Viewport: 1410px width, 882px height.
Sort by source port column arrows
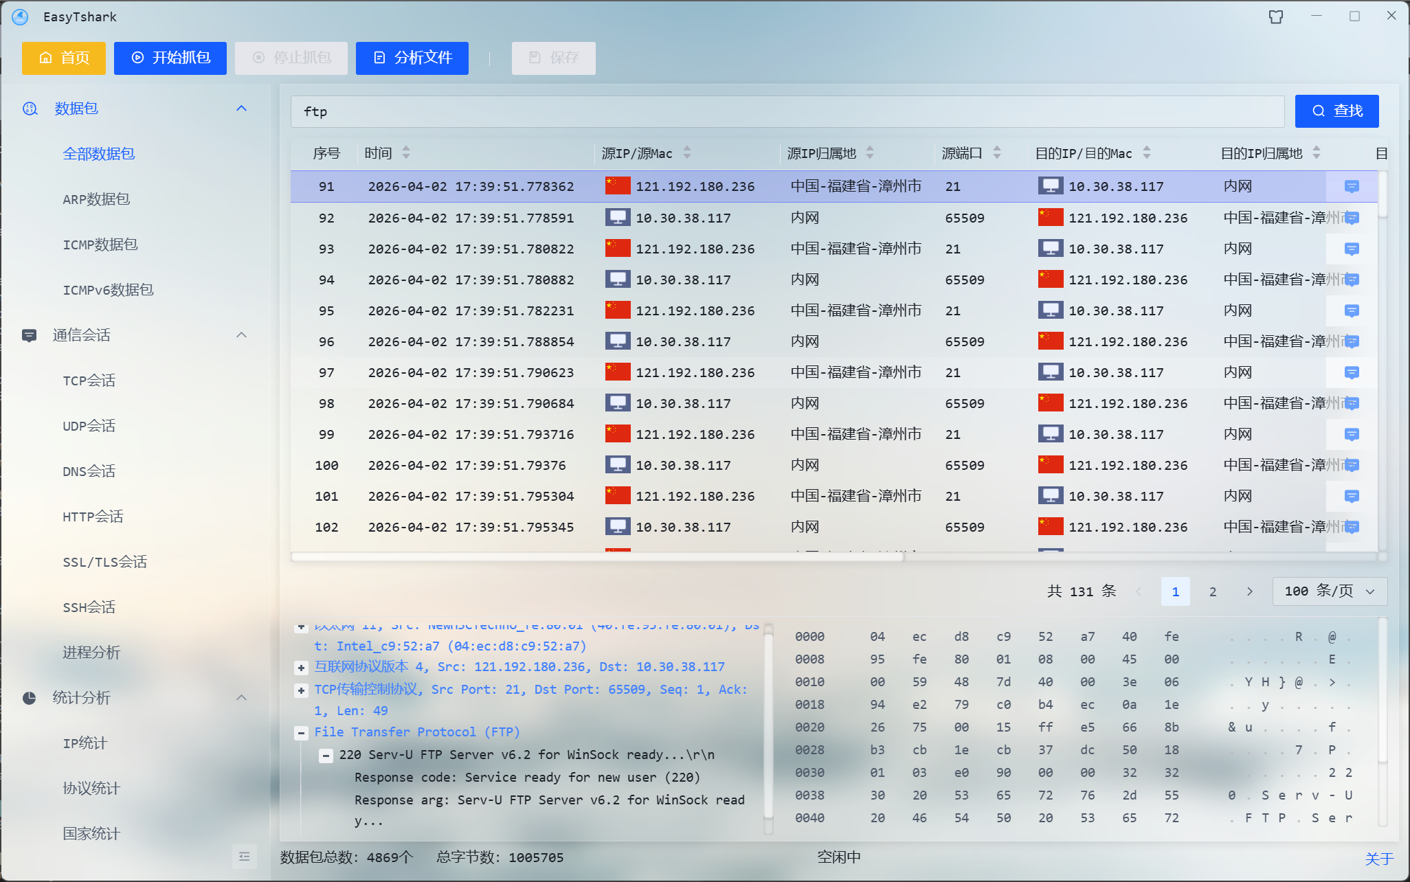pyautogui.click(x=997, y=152)
